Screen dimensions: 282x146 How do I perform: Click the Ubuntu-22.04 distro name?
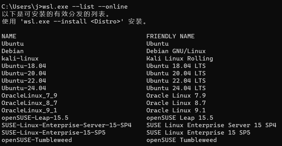(x=24, y=81)
